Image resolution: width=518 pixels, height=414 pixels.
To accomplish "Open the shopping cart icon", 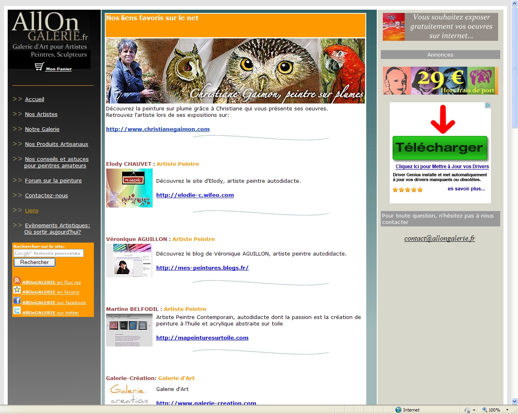I will click(39, 67).
